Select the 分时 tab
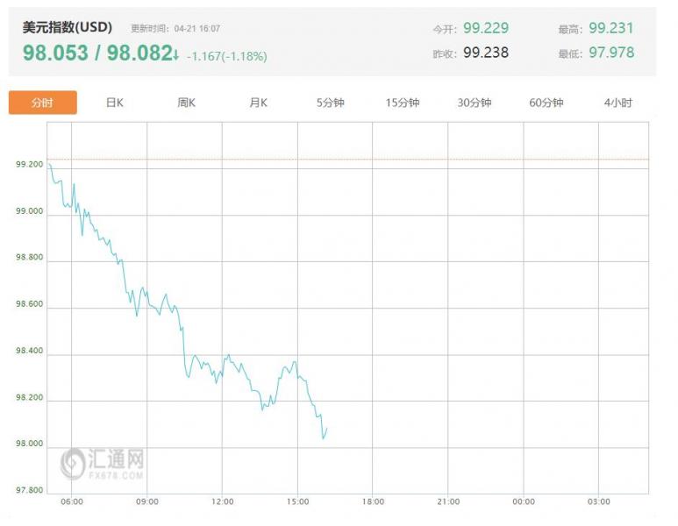 pyautogui.click(x=43, y=103)
